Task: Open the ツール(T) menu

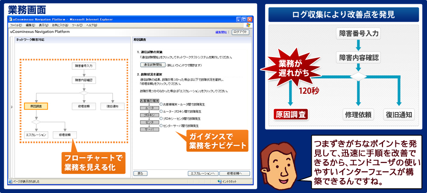Action: click(x=77, y=25)
